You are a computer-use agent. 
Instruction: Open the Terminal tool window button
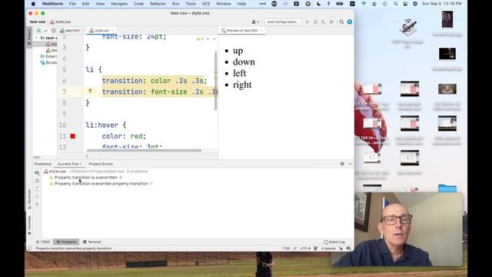[x=92, y=242]
